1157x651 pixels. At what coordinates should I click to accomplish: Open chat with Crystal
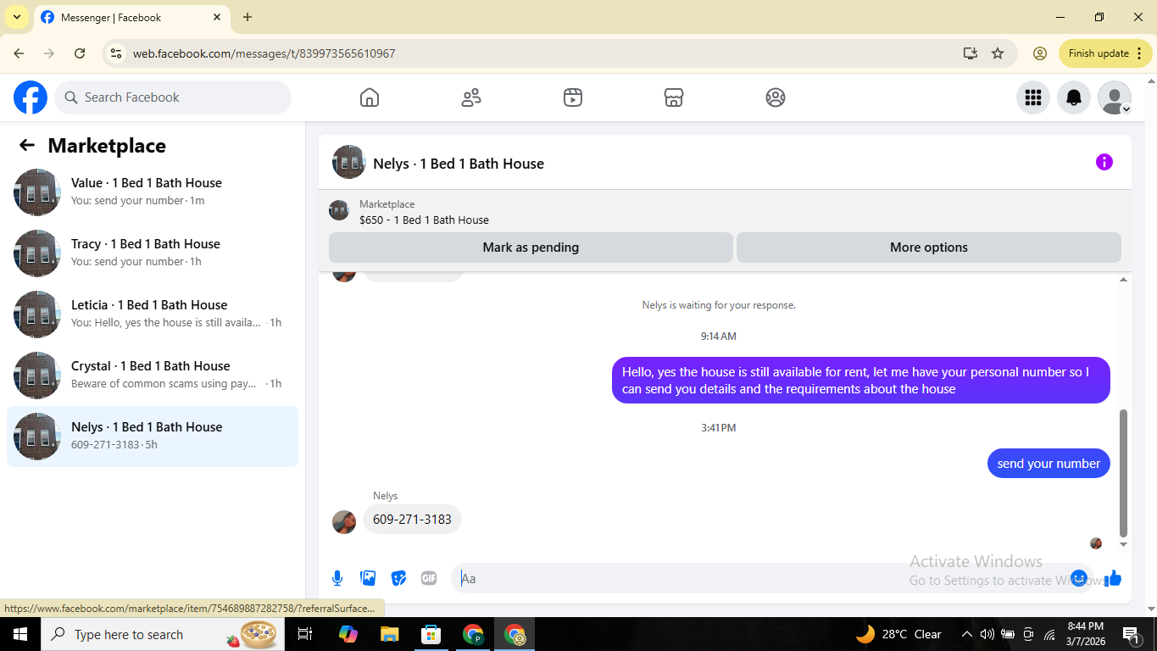153,376
